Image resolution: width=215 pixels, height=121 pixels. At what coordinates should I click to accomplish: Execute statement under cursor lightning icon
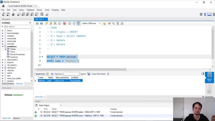pos(51,24)
